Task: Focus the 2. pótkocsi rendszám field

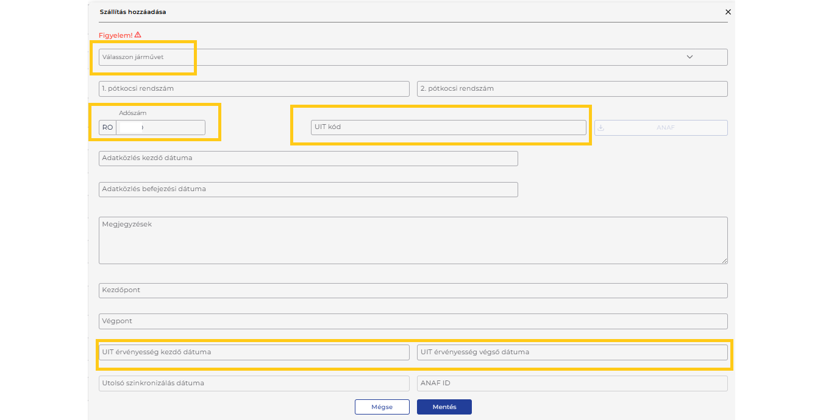Action: click(x=572, y=89)
